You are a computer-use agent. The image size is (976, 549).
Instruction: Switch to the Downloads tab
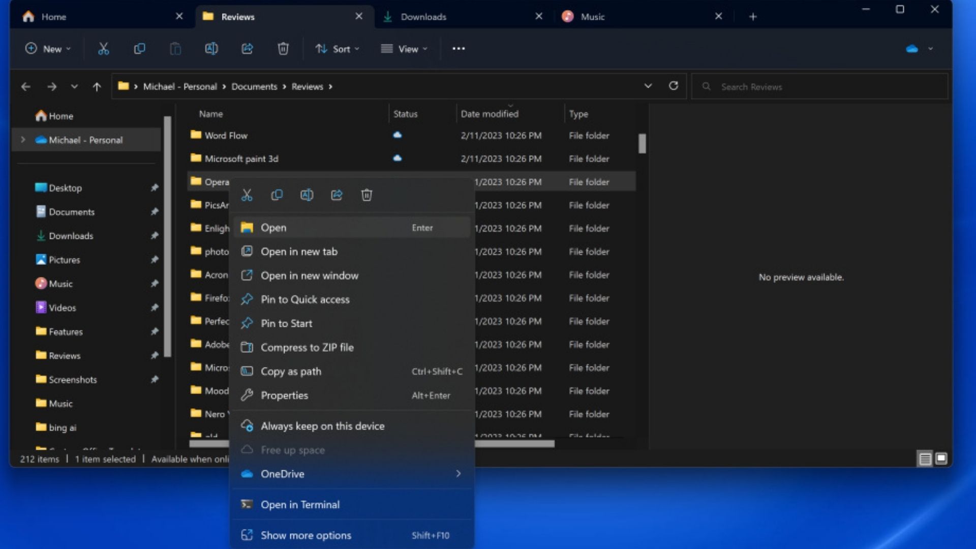coord(423,17)
